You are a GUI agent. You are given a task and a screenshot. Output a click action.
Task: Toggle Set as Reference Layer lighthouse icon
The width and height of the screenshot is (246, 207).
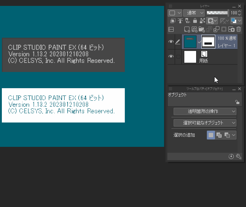tap(180, 21)
